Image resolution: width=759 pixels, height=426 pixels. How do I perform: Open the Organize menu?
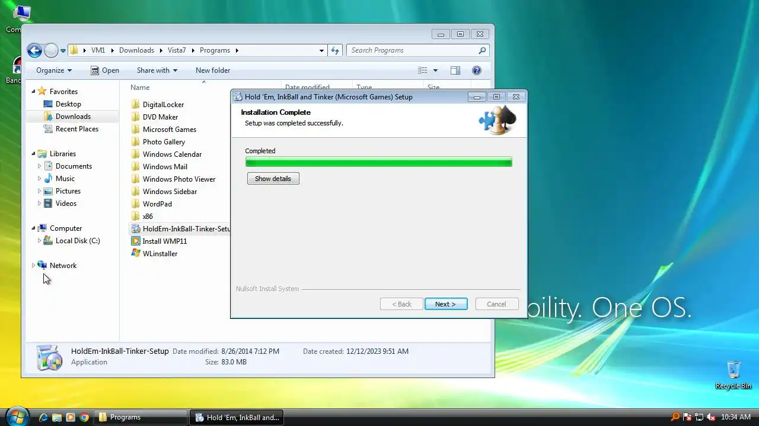coord(54,70)
